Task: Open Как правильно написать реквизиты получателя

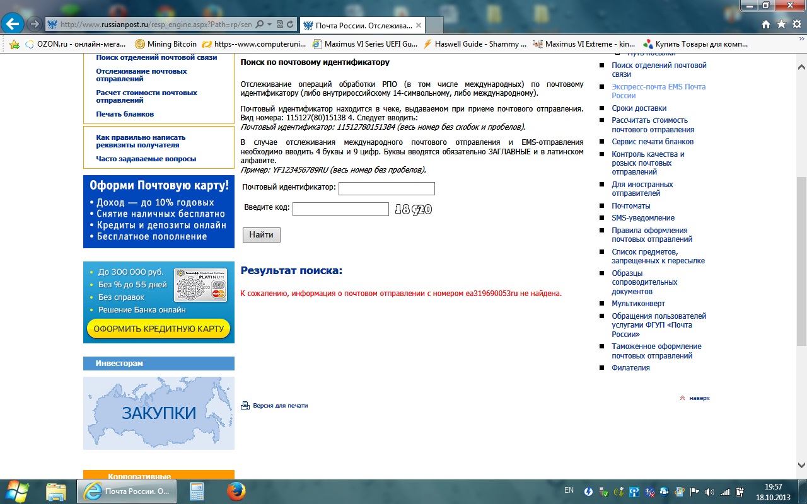Action: 141,141
